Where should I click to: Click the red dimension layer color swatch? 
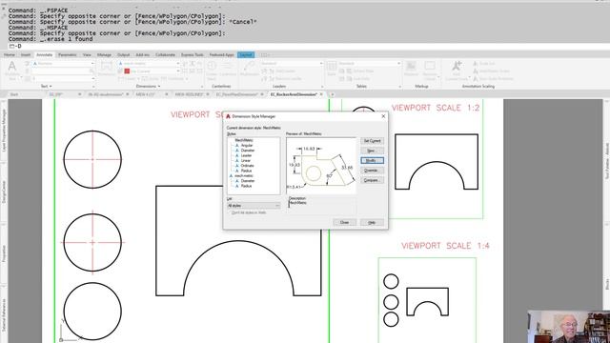click(127, 71)
